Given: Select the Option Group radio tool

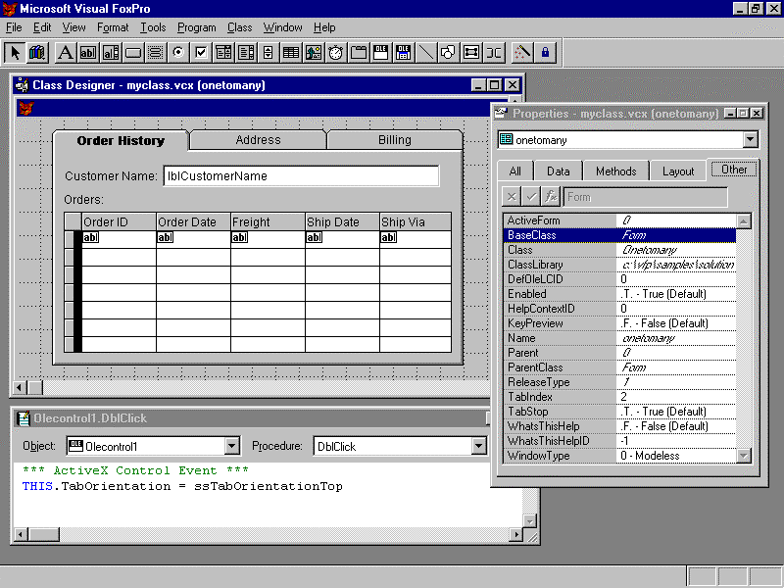Looking at the screenshot, I should click(x=178, y=53).
